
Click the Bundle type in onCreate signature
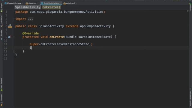71,37
